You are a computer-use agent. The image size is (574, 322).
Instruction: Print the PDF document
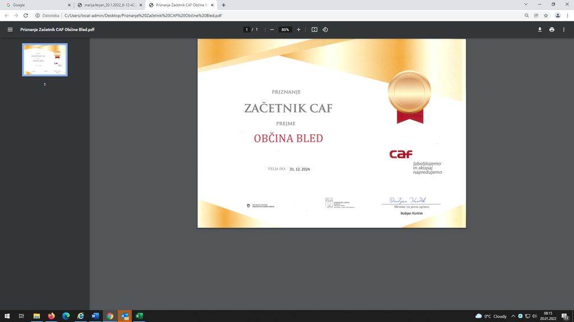(552, 30)
